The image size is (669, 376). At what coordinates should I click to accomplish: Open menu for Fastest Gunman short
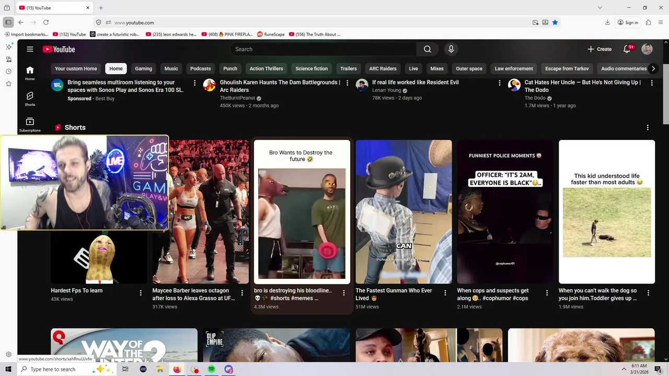445,293
